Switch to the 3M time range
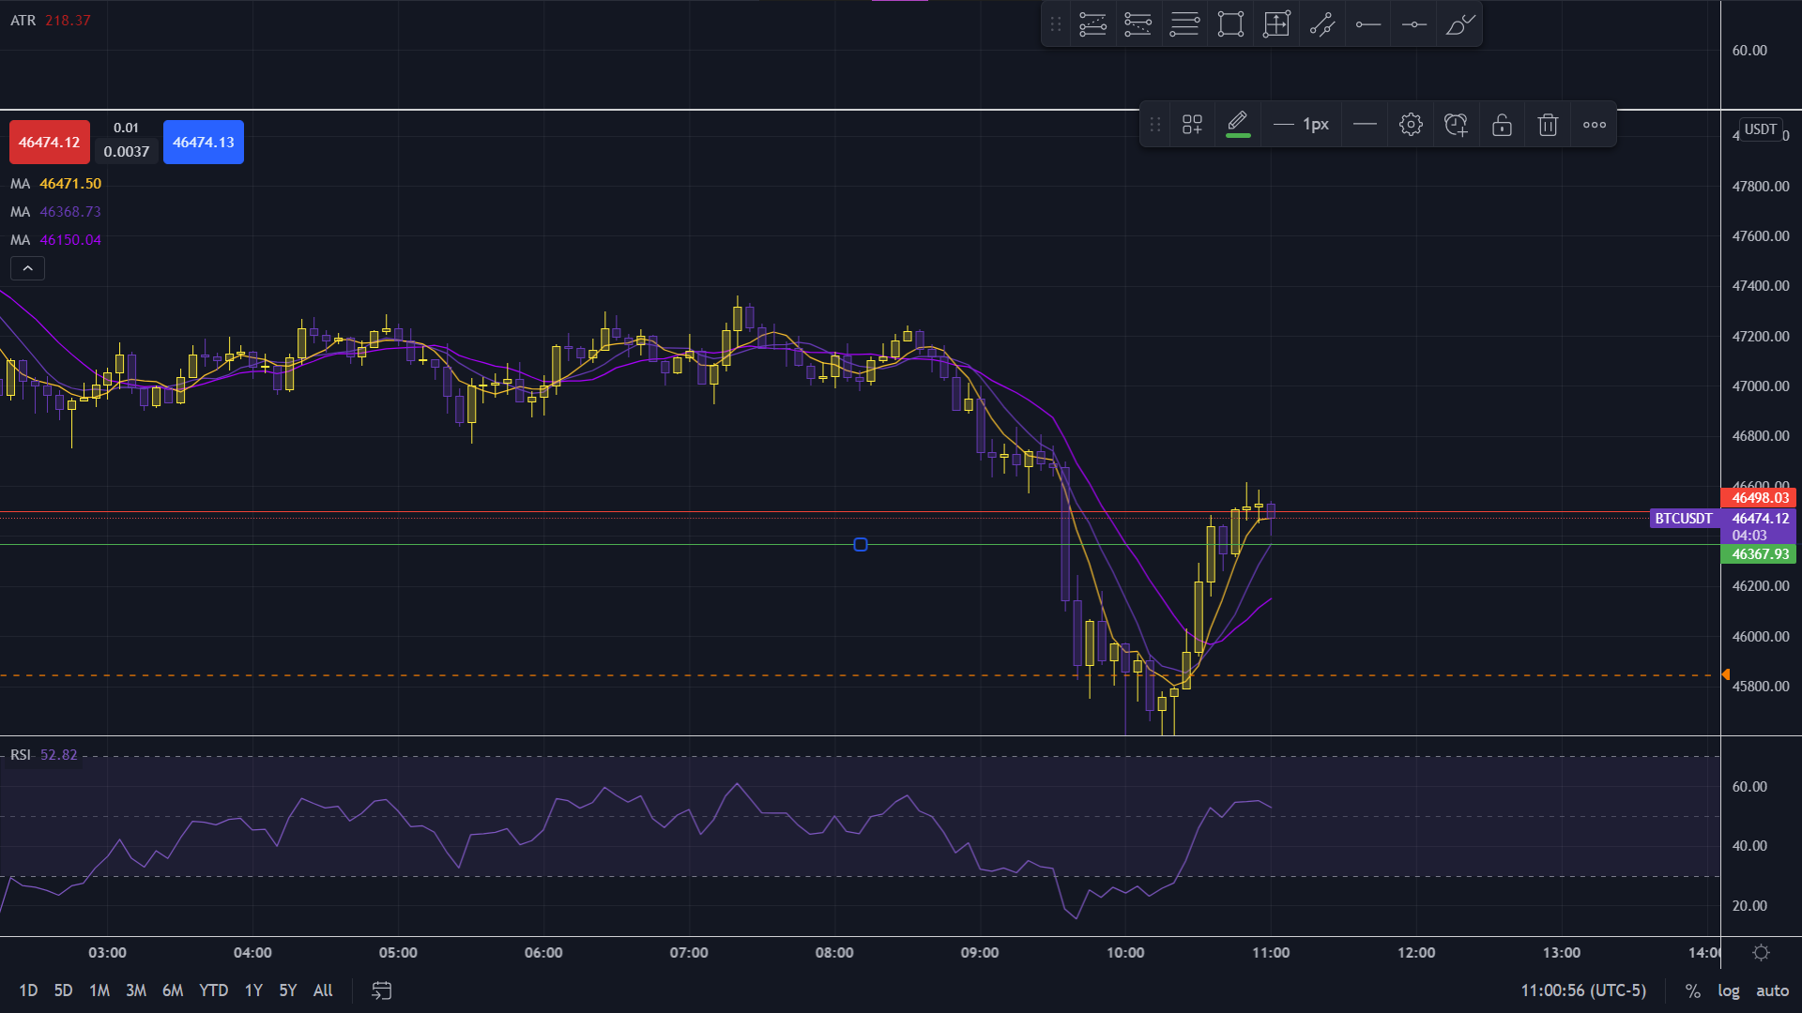Viewport: 1802px width, 1013px height. [136, 990]
